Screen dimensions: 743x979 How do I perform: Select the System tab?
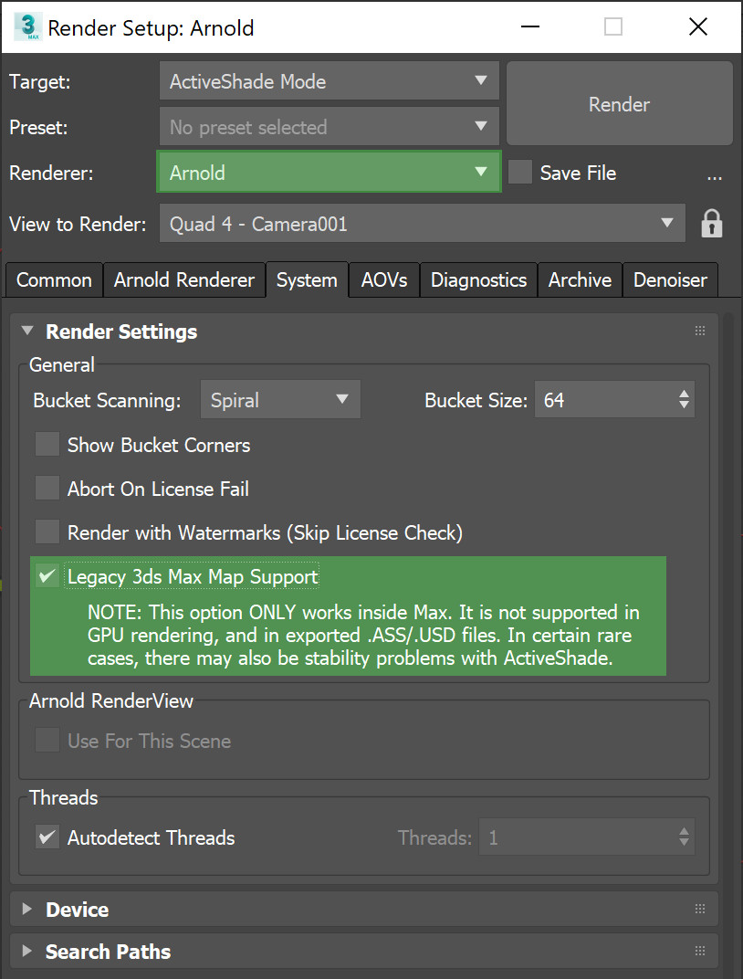click(307, 279)
